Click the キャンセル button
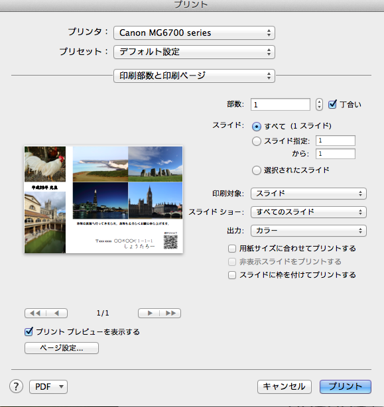384x407 pixels. 285,386
